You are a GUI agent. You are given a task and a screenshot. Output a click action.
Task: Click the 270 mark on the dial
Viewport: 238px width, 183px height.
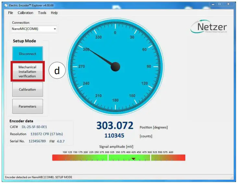coord(82,67)
